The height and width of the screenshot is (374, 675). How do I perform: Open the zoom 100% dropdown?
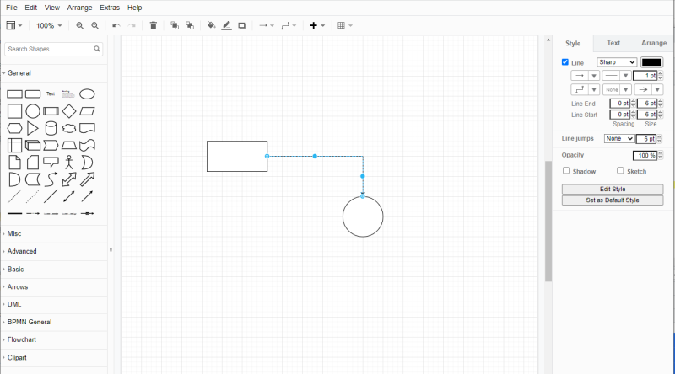pyautogui.click(x=49, y=26)
